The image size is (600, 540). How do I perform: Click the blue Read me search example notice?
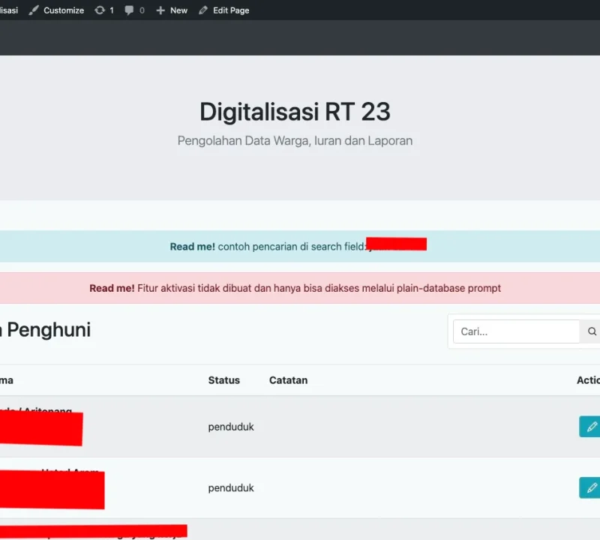point(300,247)
